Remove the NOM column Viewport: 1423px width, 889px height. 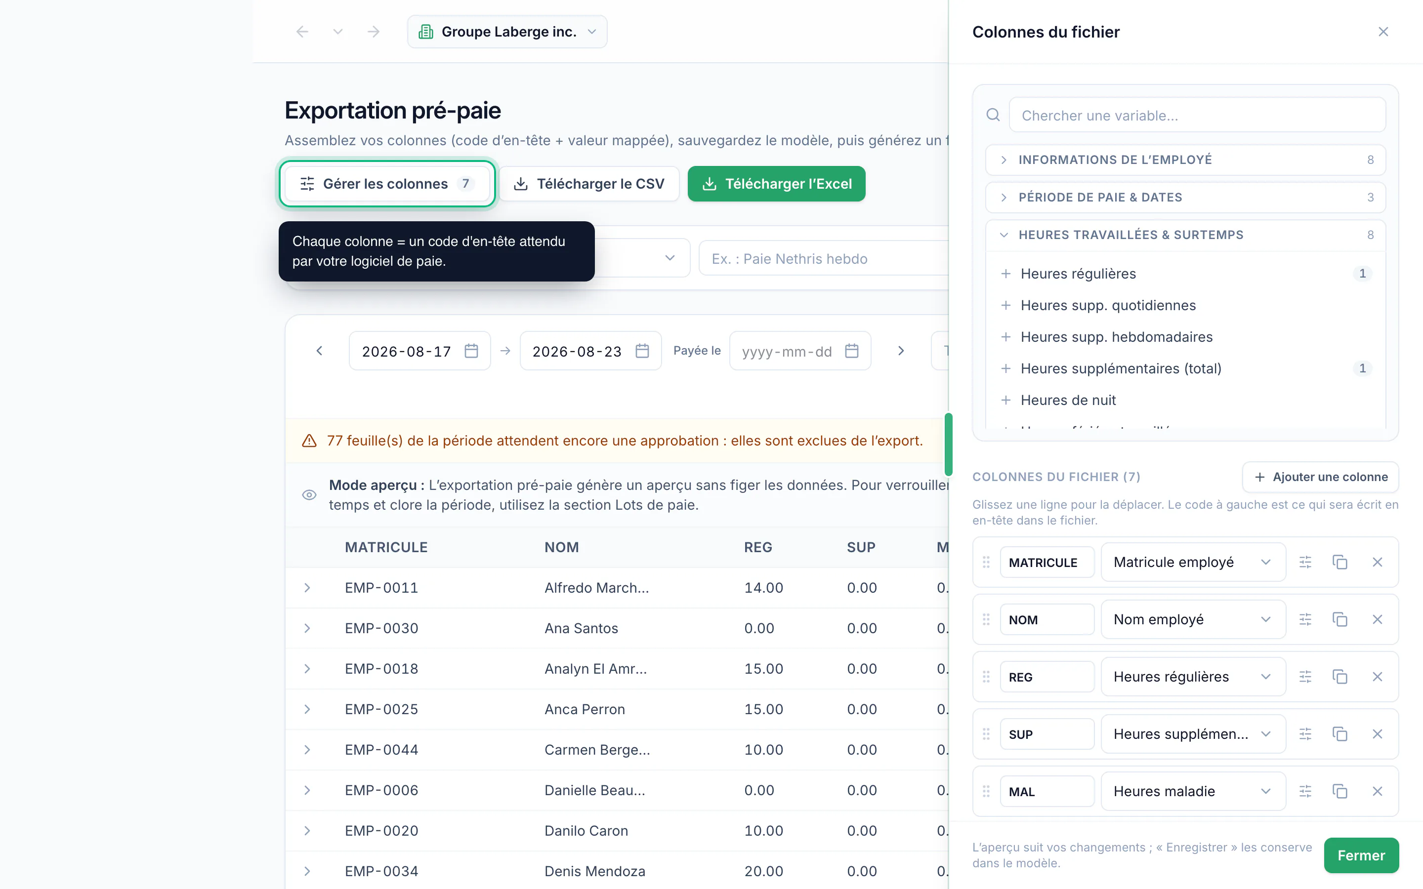pyautogui.click(x=1377, y=619)
